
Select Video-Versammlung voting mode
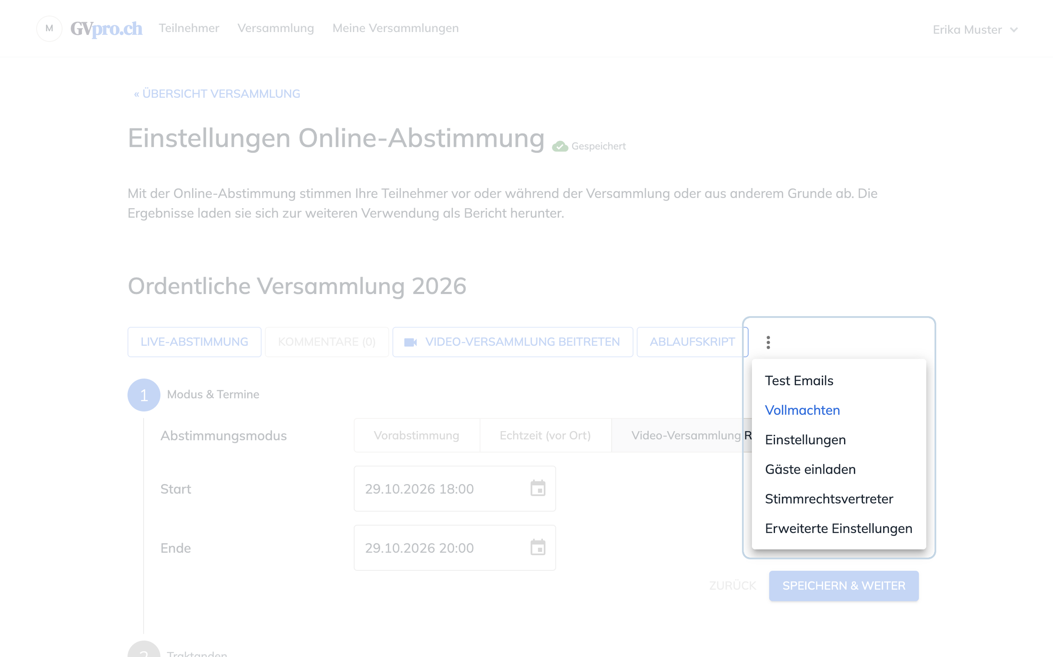point(682,435)
